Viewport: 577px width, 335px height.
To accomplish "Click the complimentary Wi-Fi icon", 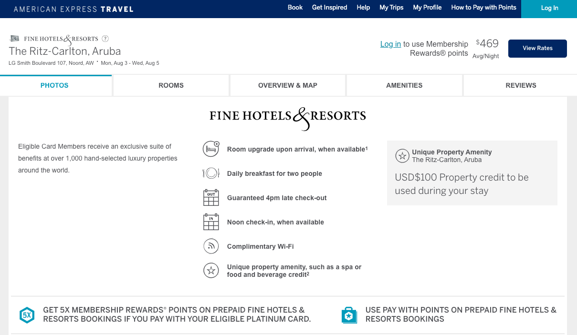I will 211,246.
